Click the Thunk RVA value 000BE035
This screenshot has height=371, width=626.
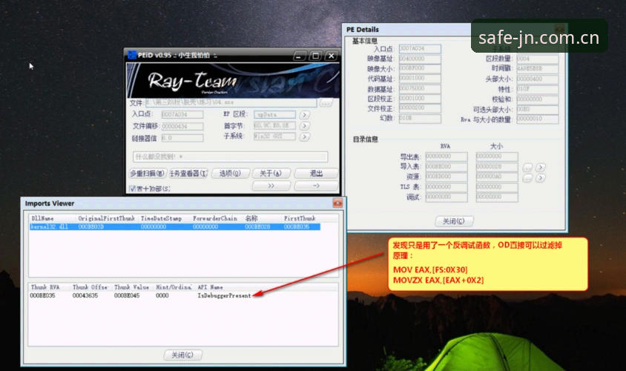pyautogui.click(x=43, y=295)
